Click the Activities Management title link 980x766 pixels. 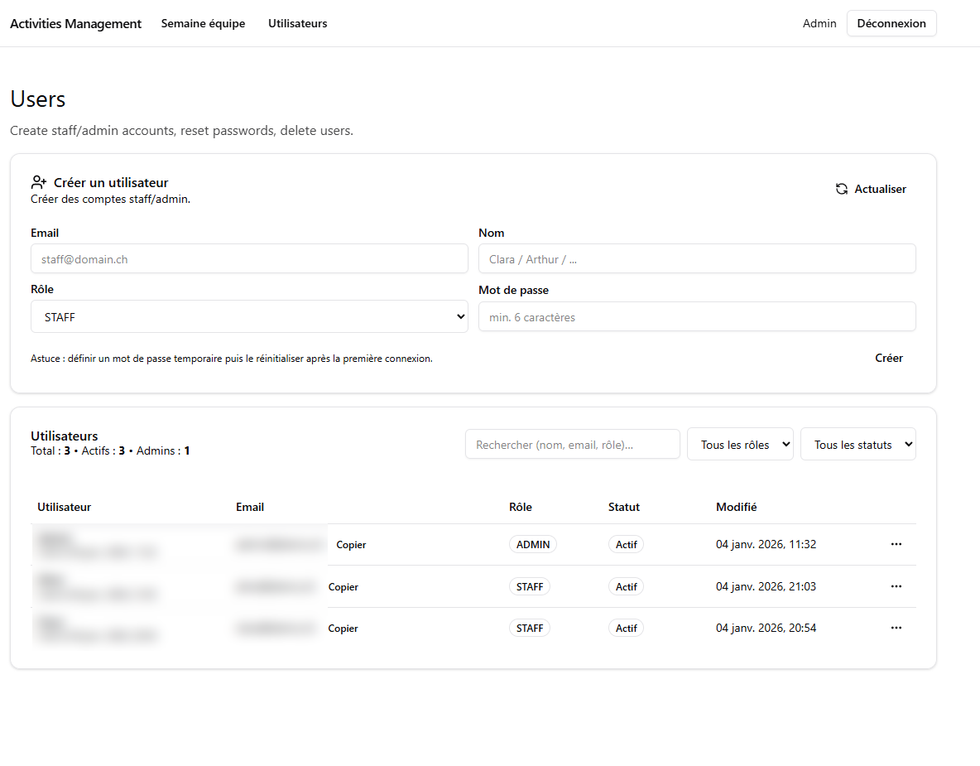coord(76,23)
